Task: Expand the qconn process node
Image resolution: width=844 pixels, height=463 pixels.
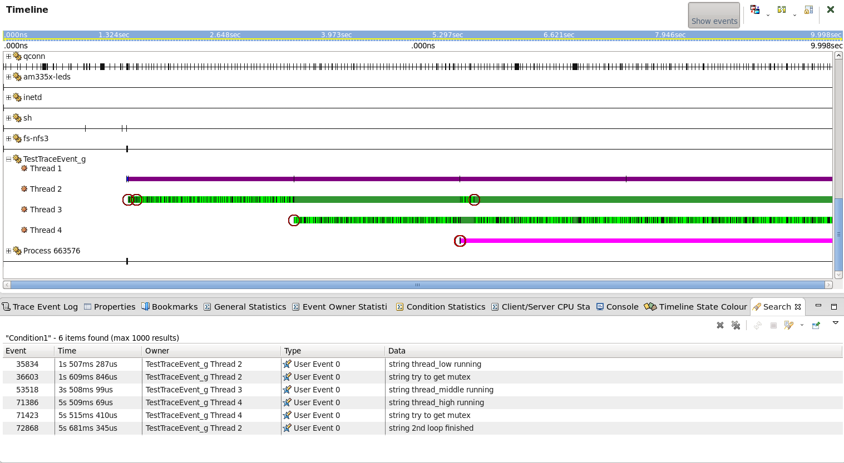Action: coord(8,56)
